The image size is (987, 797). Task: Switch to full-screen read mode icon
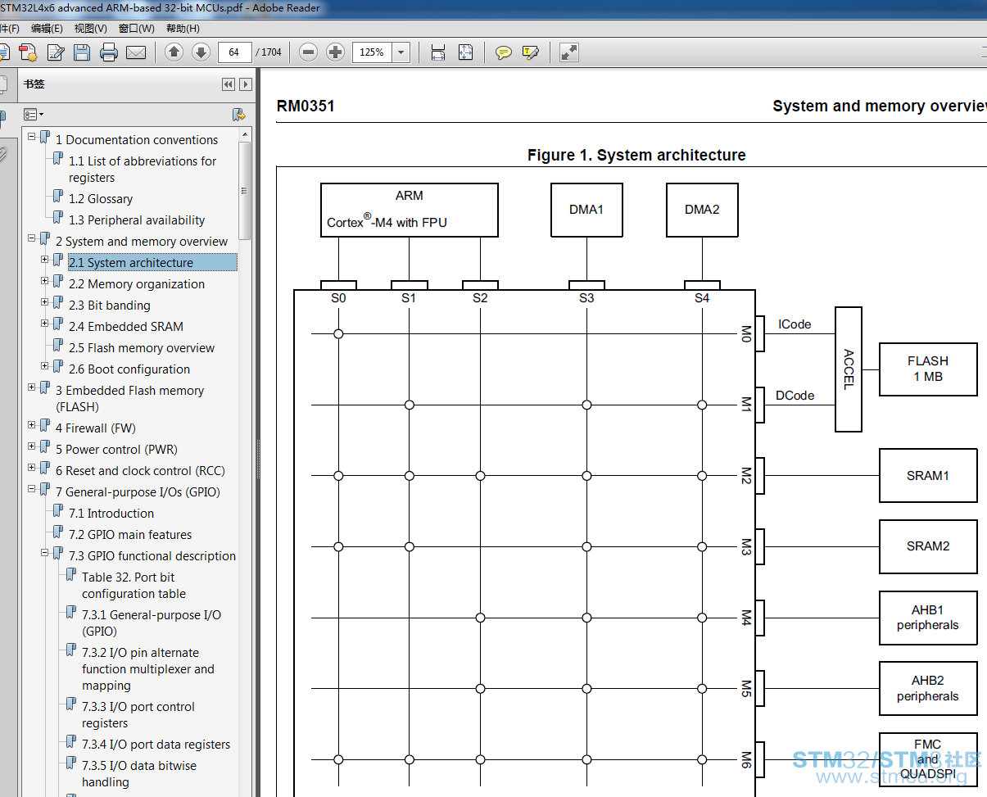[x=569, y=52]
